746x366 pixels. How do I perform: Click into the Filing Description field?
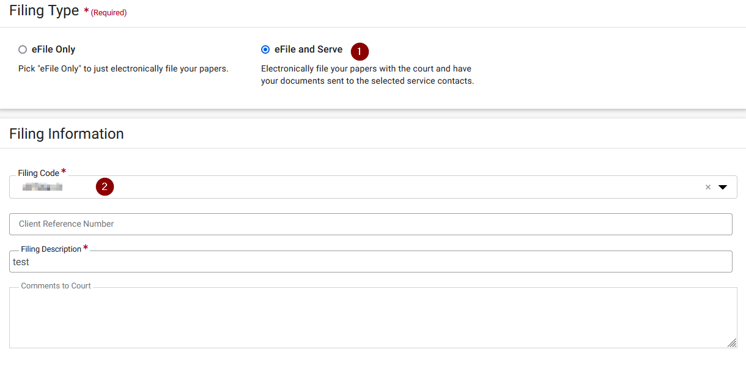coord(371,262)
